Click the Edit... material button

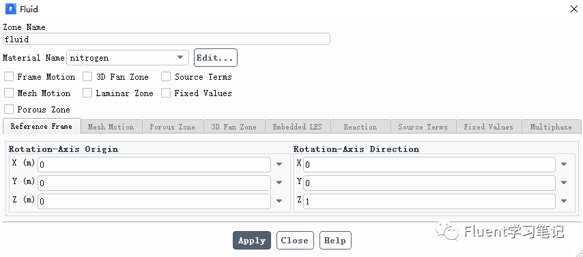[215, 57]
